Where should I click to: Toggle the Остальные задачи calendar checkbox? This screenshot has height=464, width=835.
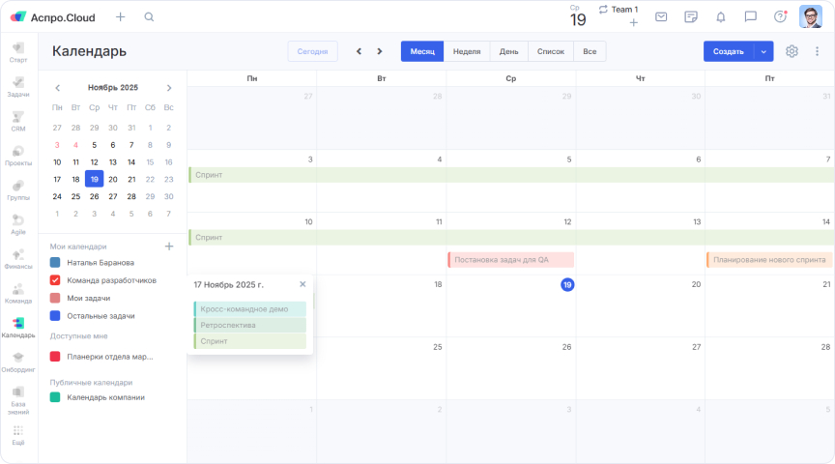click(x=55, y=315)
